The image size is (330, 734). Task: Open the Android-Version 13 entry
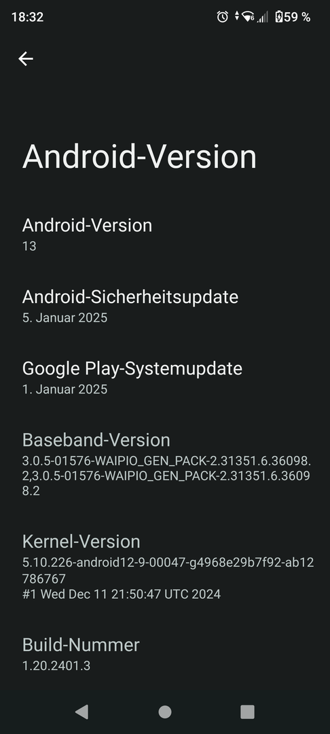(x=165, y=234)
